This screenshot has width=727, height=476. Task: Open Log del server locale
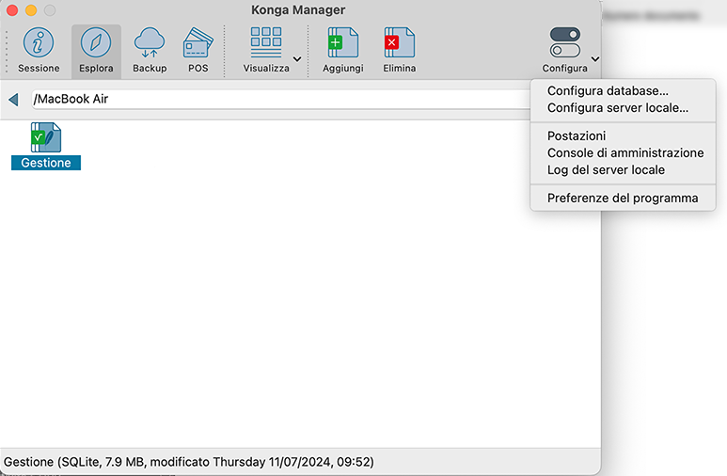[606, 170]
